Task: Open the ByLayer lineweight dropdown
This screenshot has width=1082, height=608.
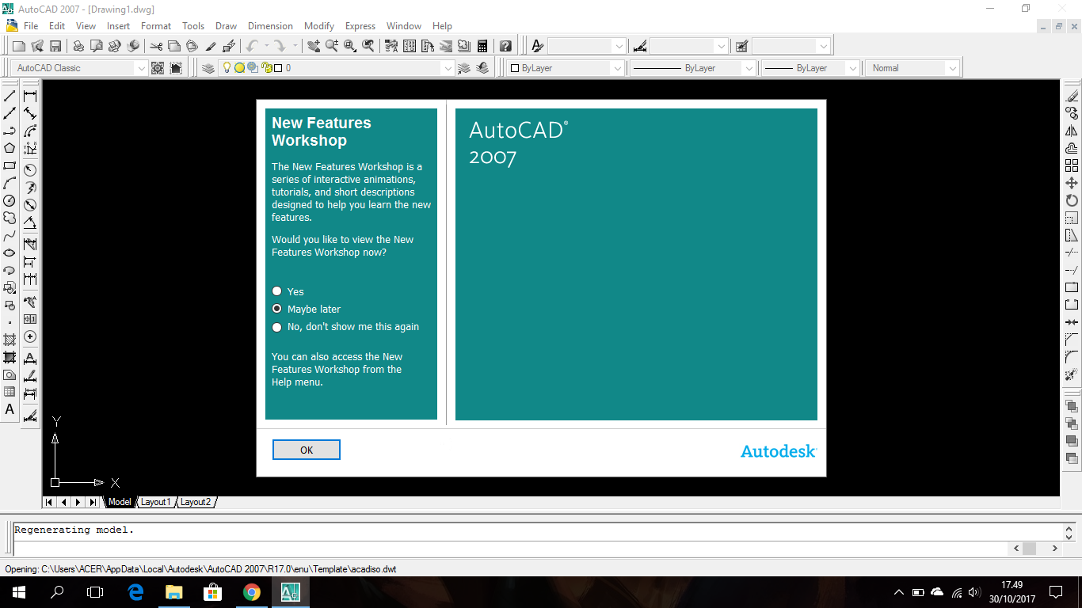Action: (x=853, y=68)
